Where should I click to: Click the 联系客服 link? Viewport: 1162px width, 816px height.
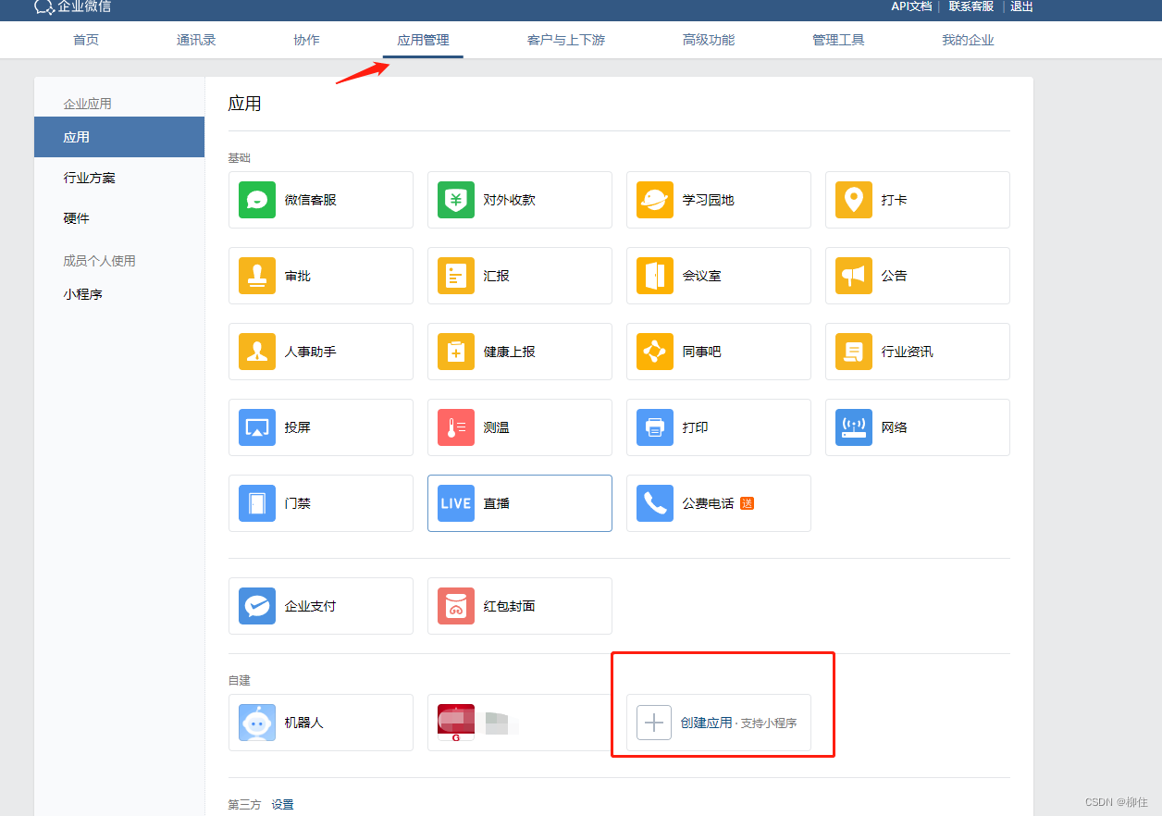(x=971, y=6)
